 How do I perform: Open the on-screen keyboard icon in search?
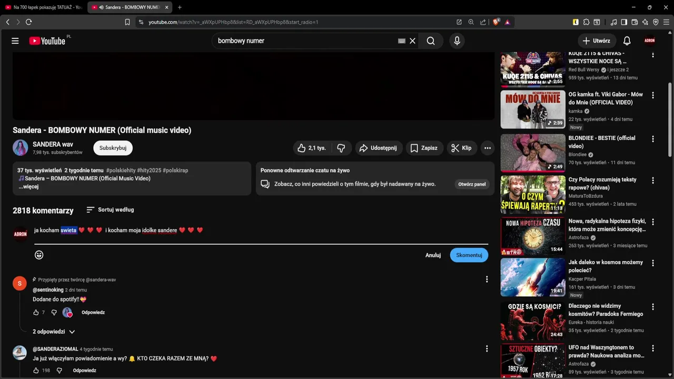coord(402,41)
